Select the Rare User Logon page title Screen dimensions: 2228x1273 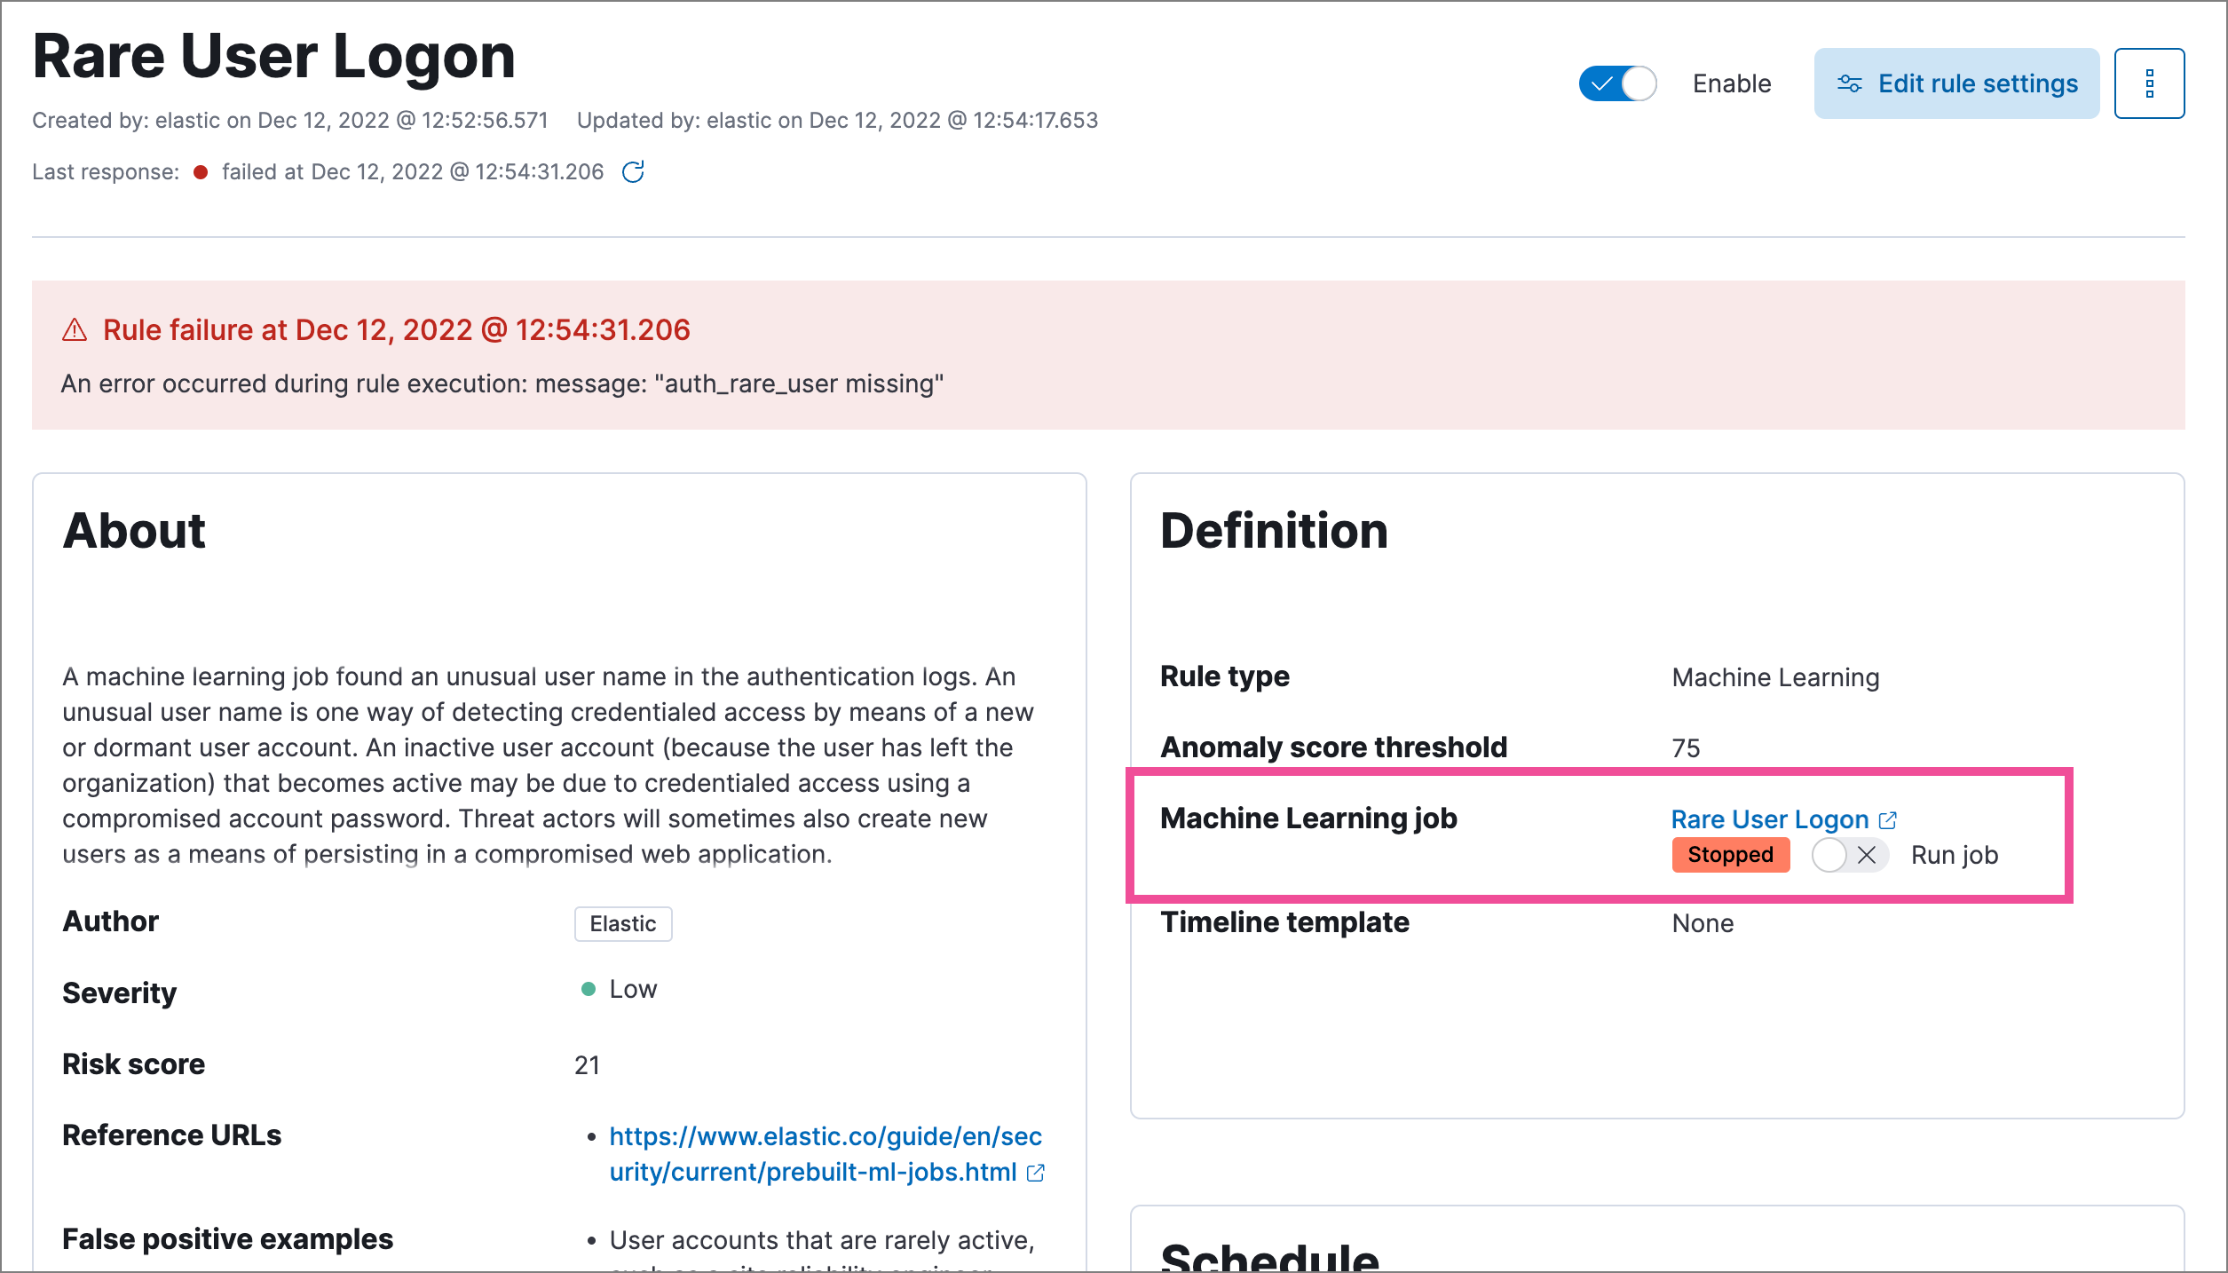(273, 55)
